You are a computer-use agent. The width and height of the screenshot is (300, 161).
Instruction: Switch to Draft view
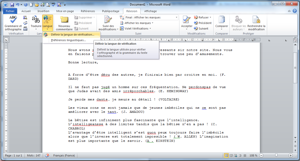point(245,155)
